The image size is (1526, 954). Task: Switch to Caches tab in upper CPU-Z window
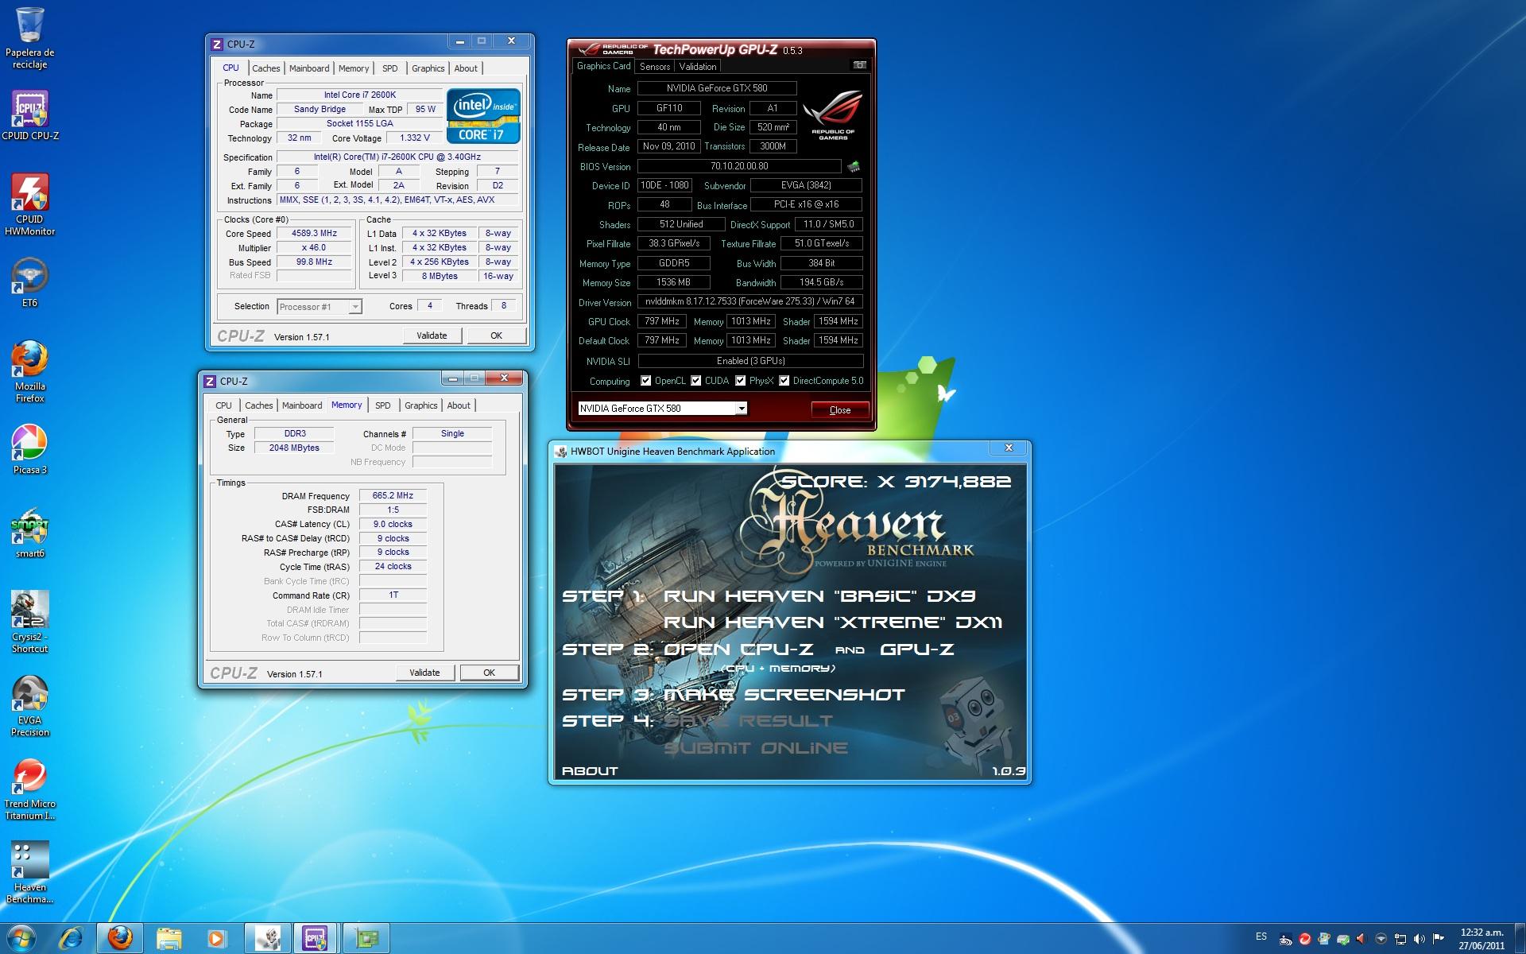pyautogui.click(x=265, y=68)
